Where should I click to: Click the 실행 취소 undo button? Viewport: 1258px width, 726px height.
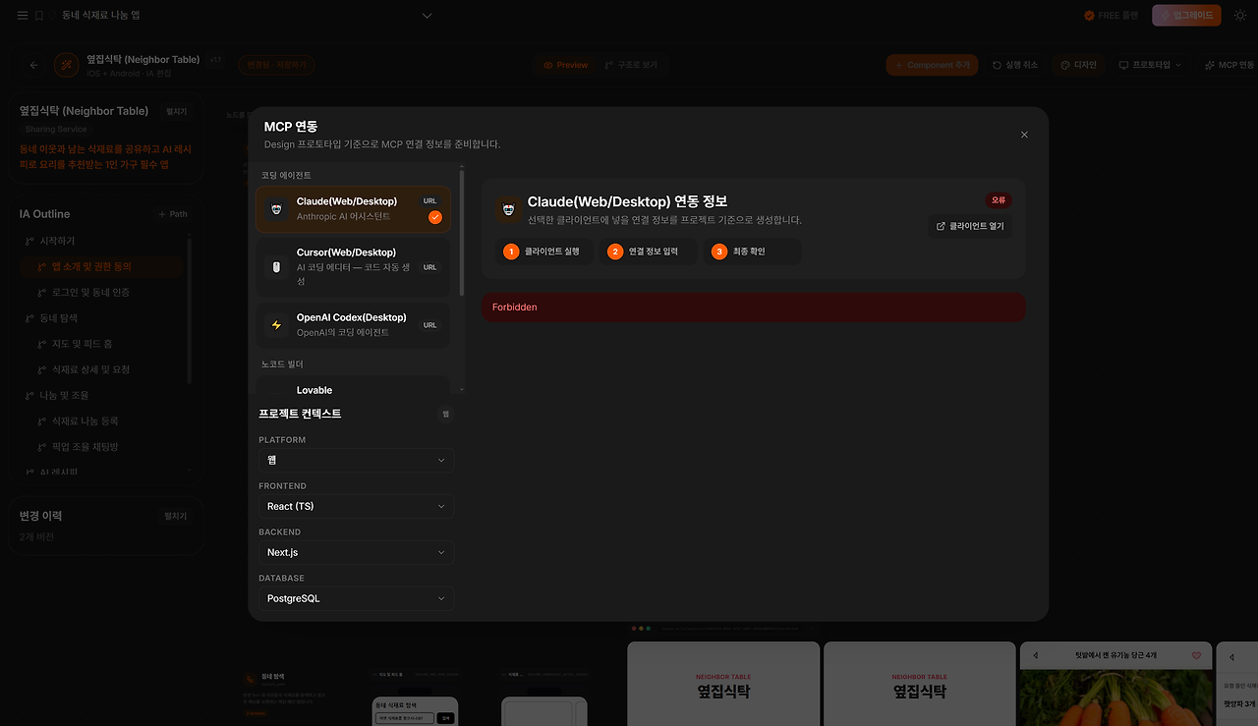[x=1015, y=65]
